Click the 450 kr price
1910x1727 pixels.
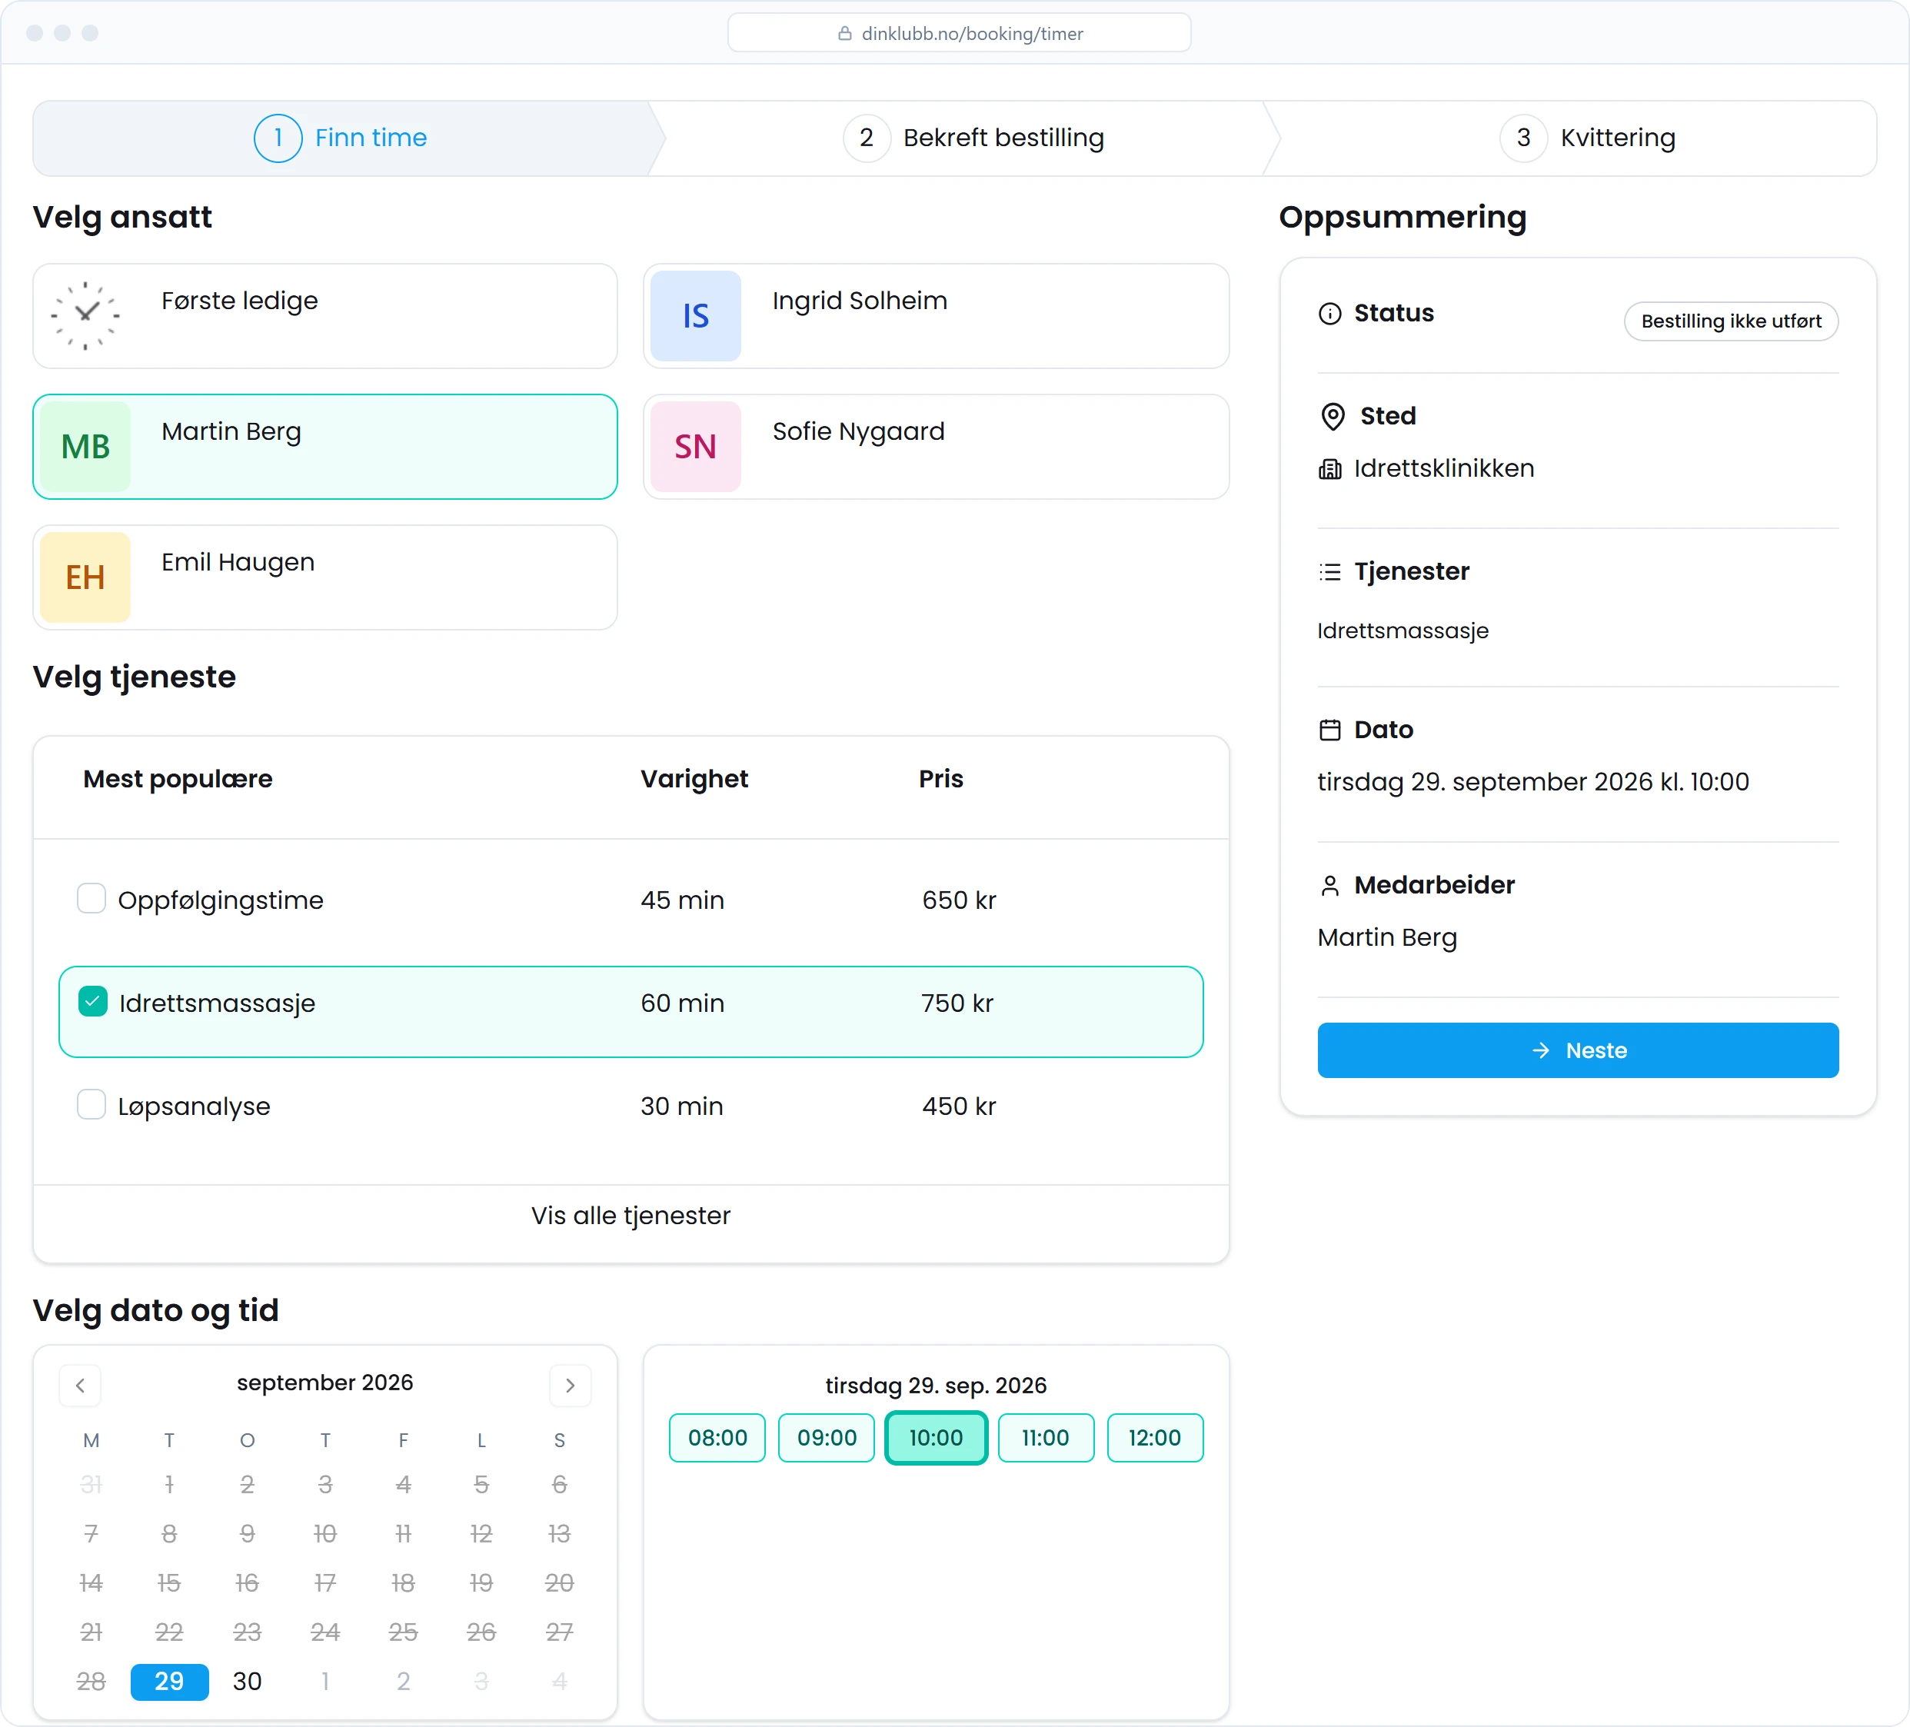click(x=959, y=1106)
